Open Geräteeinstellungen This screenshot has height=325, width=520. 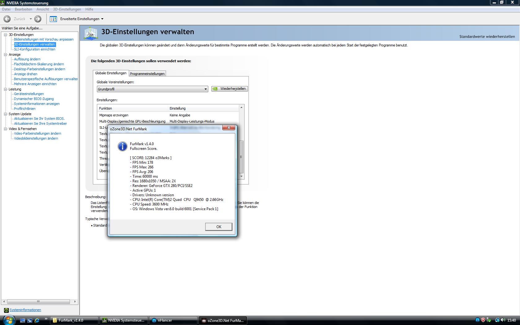(29, 94)
